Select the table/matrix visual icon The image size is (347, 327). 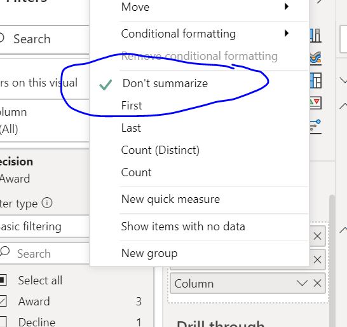click(x=316, y=81)
